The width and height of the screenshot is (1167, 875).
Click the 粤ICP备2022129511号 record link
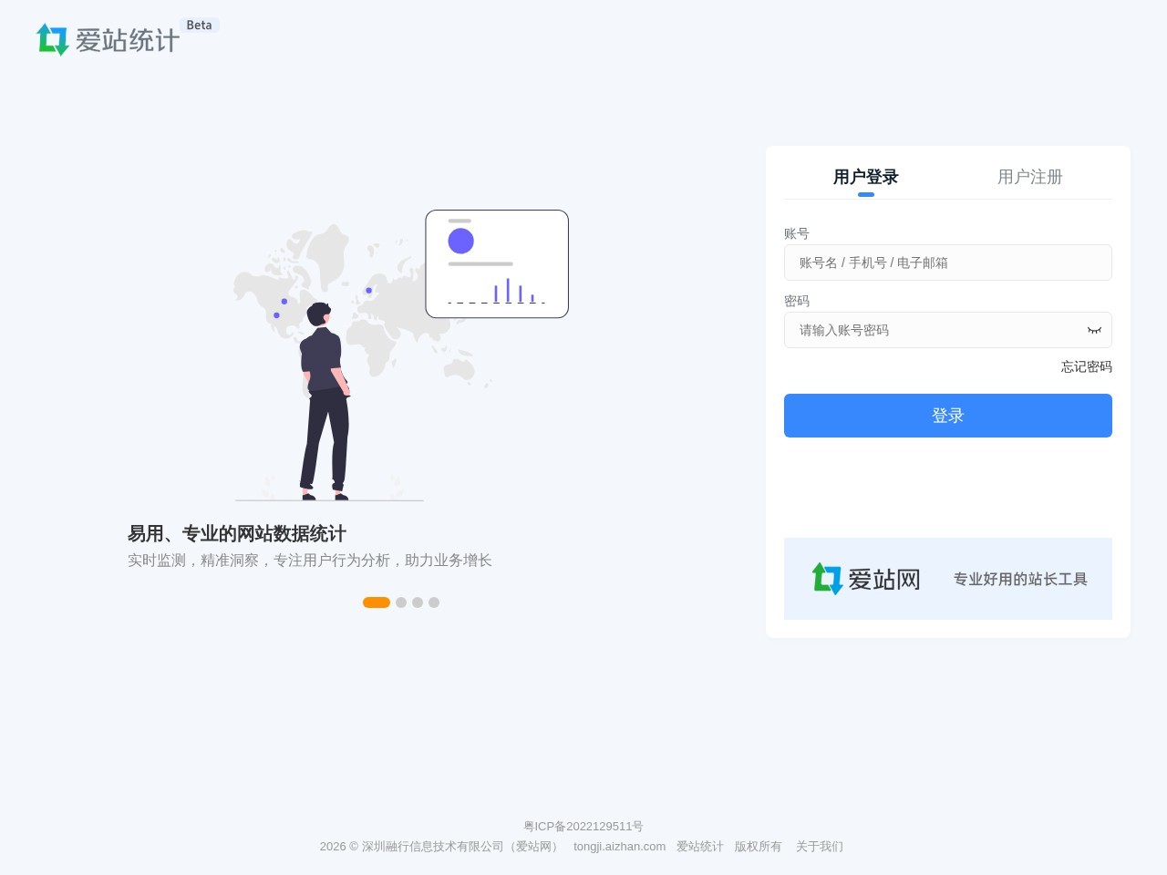(583, 827)
